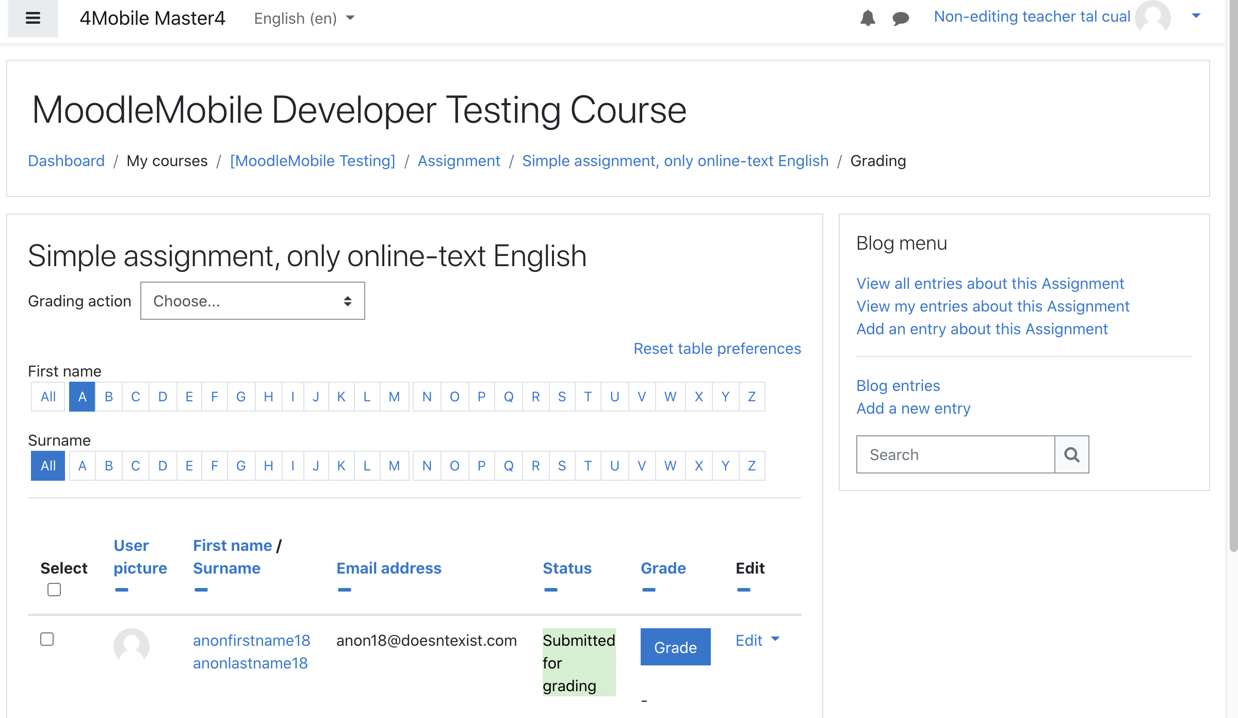
Task: Filter surname by letter W
Action: tap(671, 466)
